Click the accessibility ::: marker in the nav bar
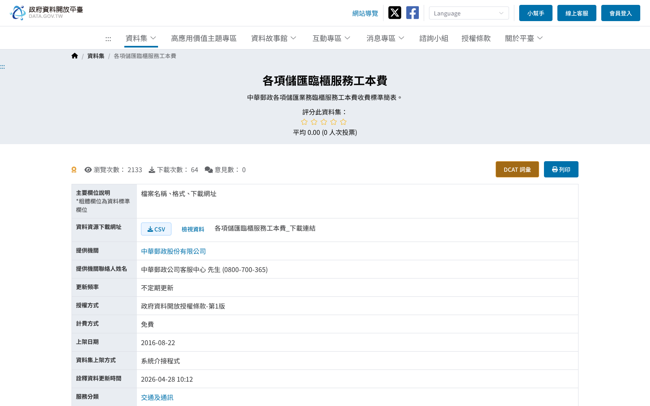 click(x=108, y=39)
